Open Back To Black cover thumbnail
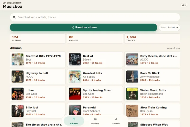The image size is (190, 127). tap(132, 76)
